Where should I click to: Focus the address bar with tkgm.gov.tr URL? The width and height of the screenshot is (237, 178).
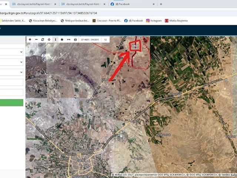point(118,13)
